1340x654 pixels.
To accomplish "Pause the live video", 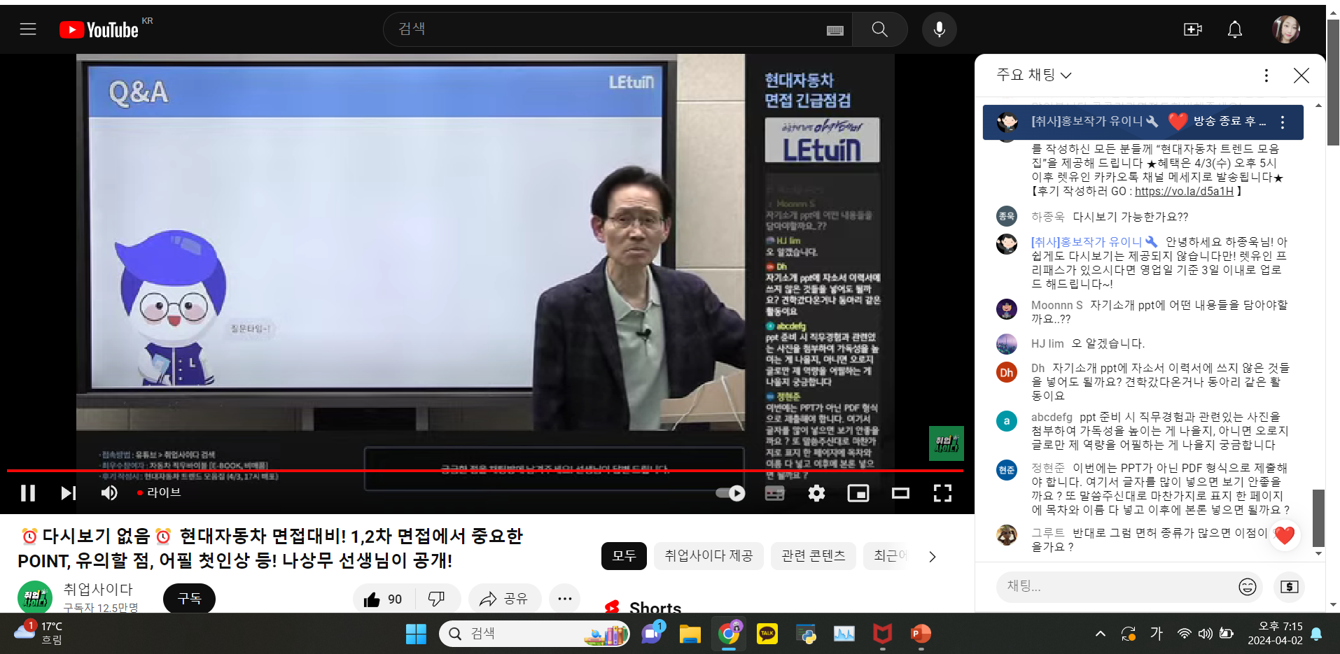I will click(28, 493).
